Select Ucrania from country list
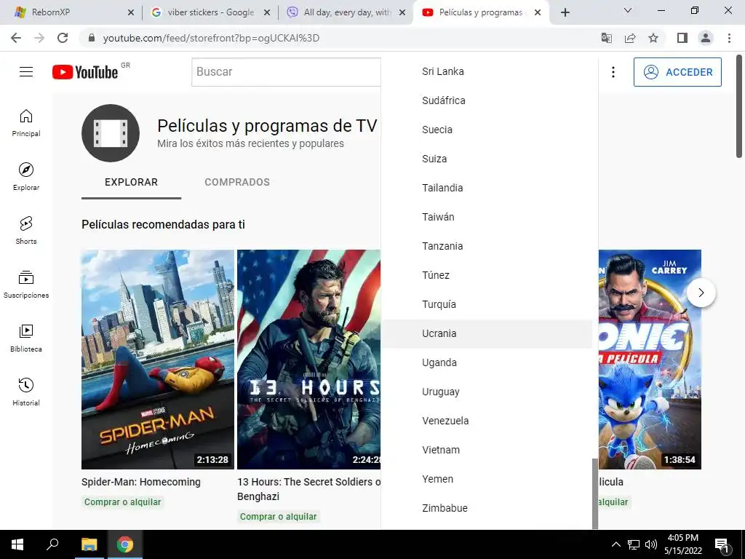The image size is (745, 559). (x=487, y=333)
